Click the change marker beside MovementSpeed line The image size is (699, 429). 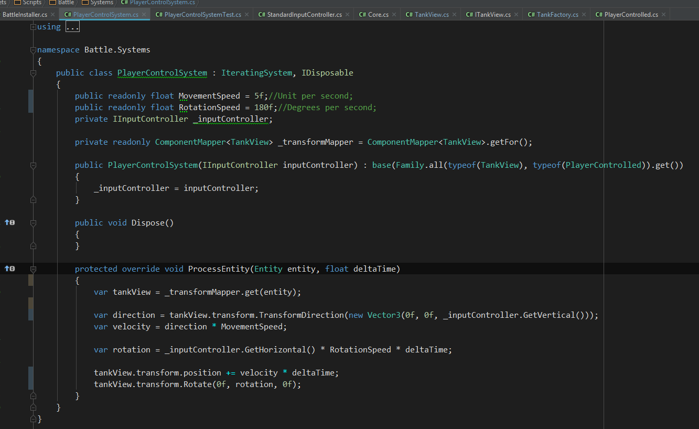coord(31,101)
